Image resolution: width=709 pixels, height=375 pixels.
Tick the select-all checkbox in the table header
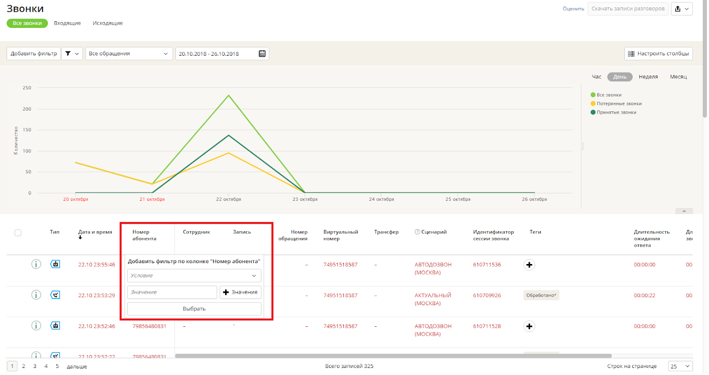[18, 233]
